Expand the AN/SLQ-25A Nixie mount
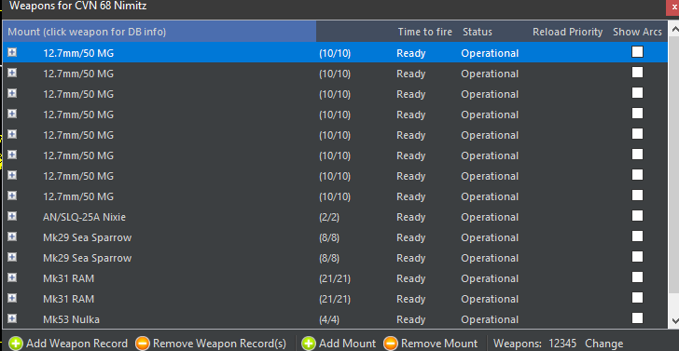 point(12,216)
